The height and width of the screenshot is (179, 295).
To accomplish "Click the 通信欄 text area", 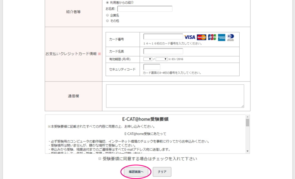I will click(175, 96).
